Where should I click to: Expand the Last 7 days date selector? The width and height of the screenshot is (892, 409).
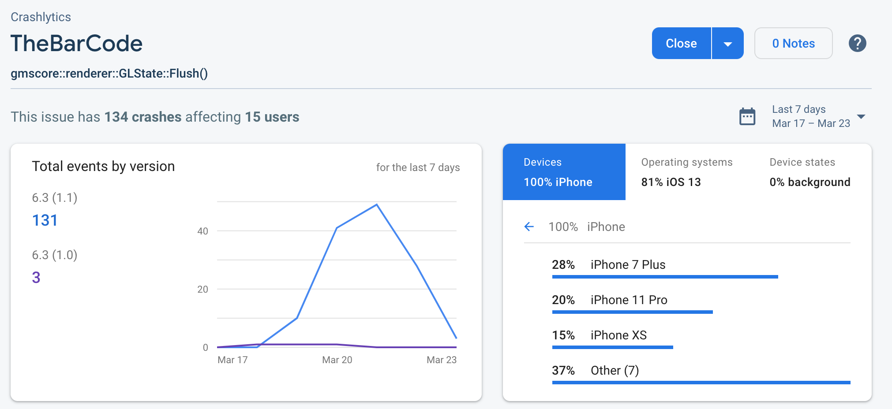click(x=861, y=117)
